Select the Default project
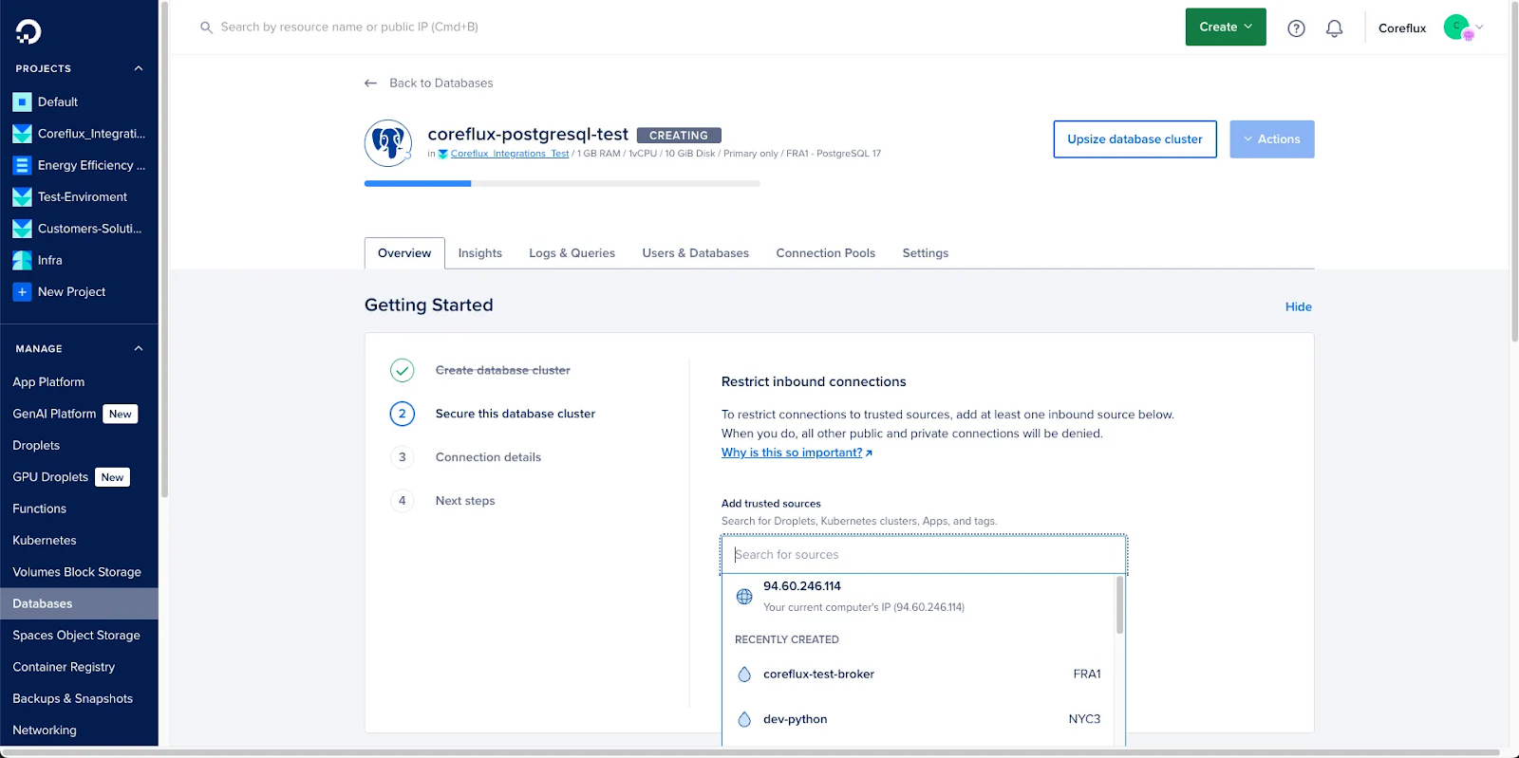 [58, 102]
